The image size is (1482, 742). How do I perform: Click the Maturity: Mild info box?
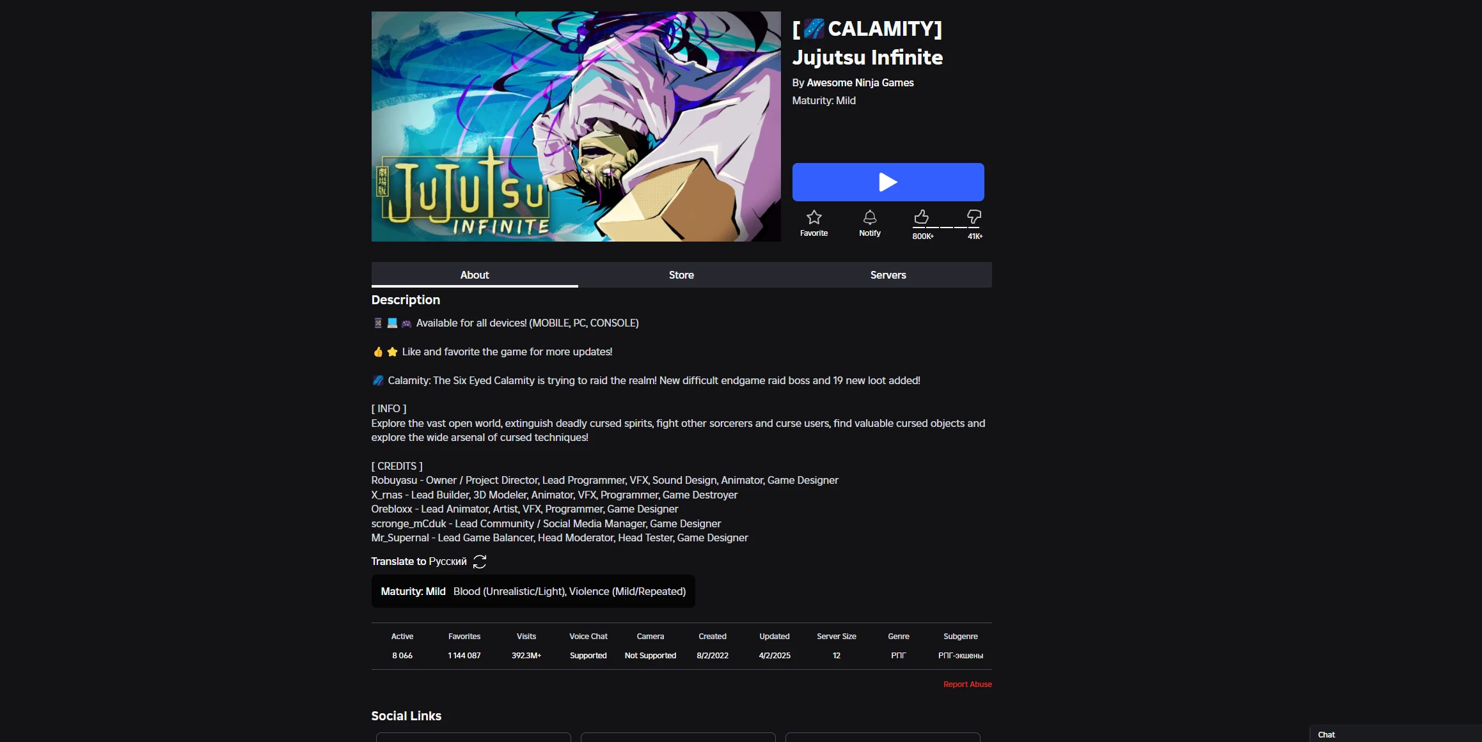point(533,591)
